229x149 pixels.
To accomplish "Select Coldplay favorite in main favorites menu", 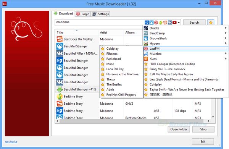I will [185, 84].
